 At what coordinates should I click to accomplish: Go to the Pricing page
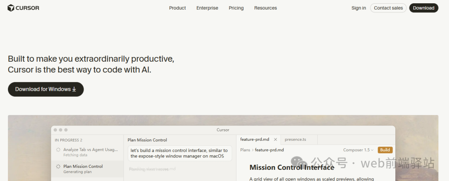[x=236, y=8]
